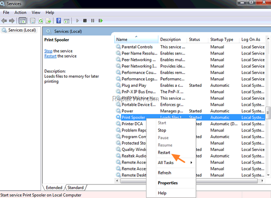The image size is (271, 198).
Task: Select the Peer Name Resolu... service row
Action: coord(190,53)
